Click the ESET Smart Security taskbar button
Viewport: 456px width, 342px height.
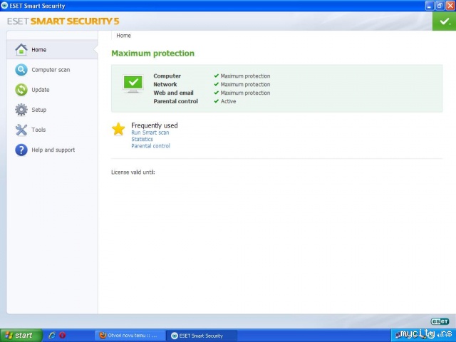[x=202, y=336]
